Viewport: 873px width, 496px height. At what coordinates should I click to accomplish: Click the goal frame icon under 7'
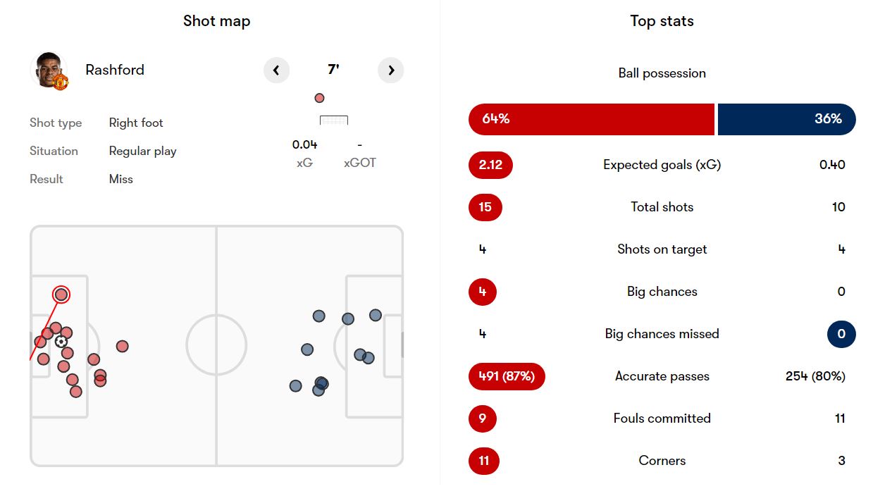point(334,120)
